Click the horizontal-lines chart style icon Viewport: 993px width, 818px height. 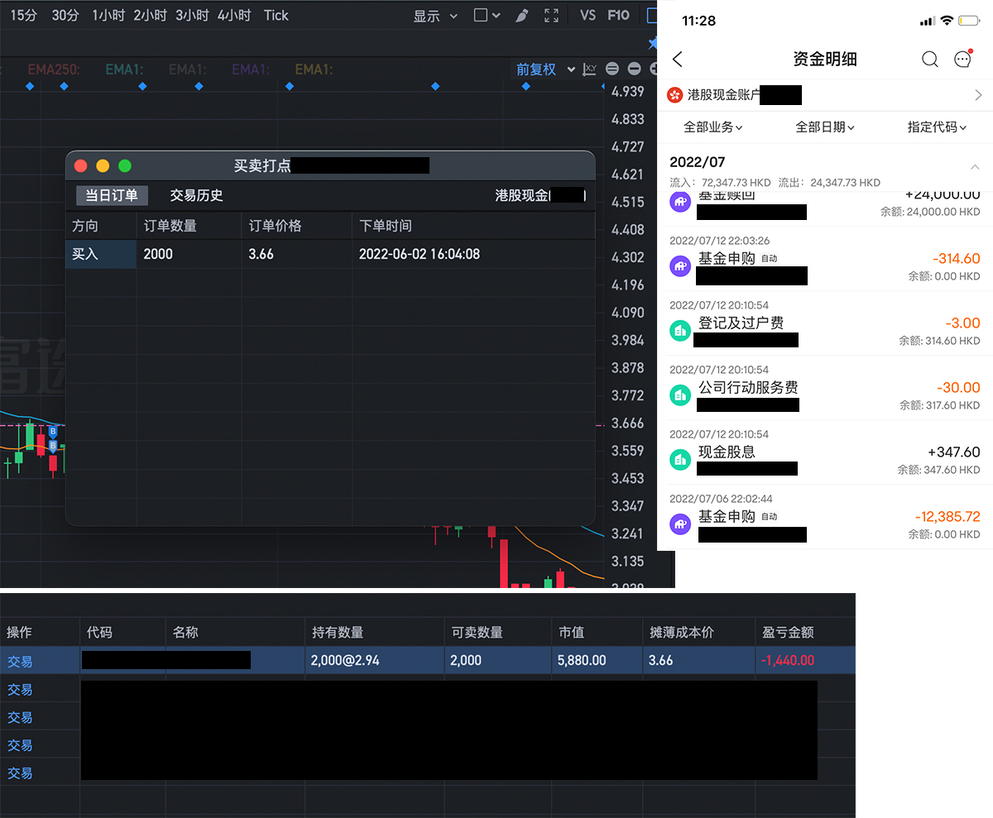point(612,69)
